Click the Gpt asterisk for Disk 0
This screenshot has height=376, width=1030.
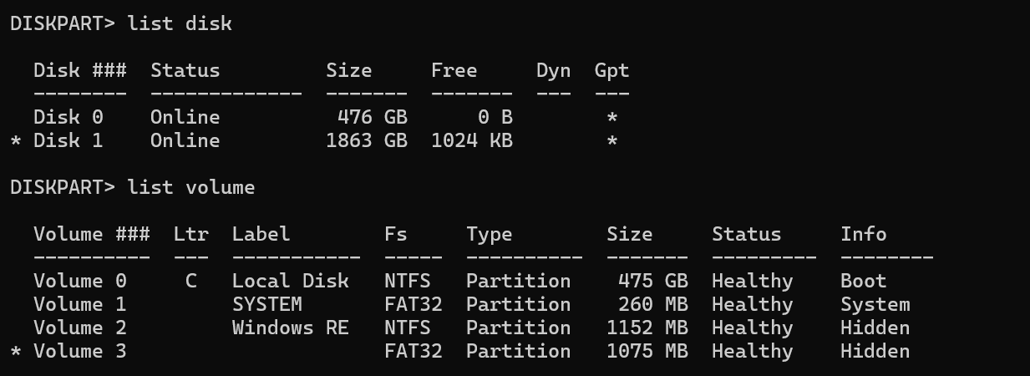click(x=612, y=119)
